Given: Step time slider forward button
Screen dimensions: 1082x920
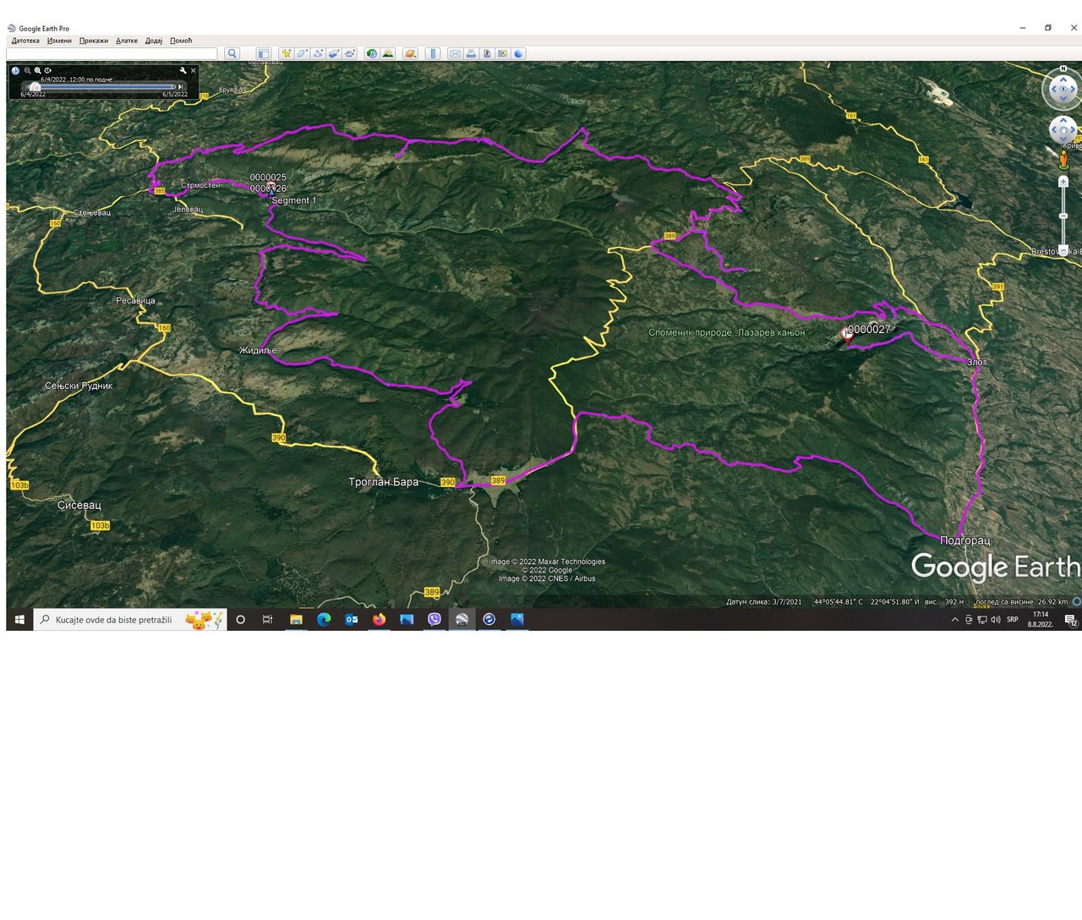Looking at the screenshot, I should point(180,86).
